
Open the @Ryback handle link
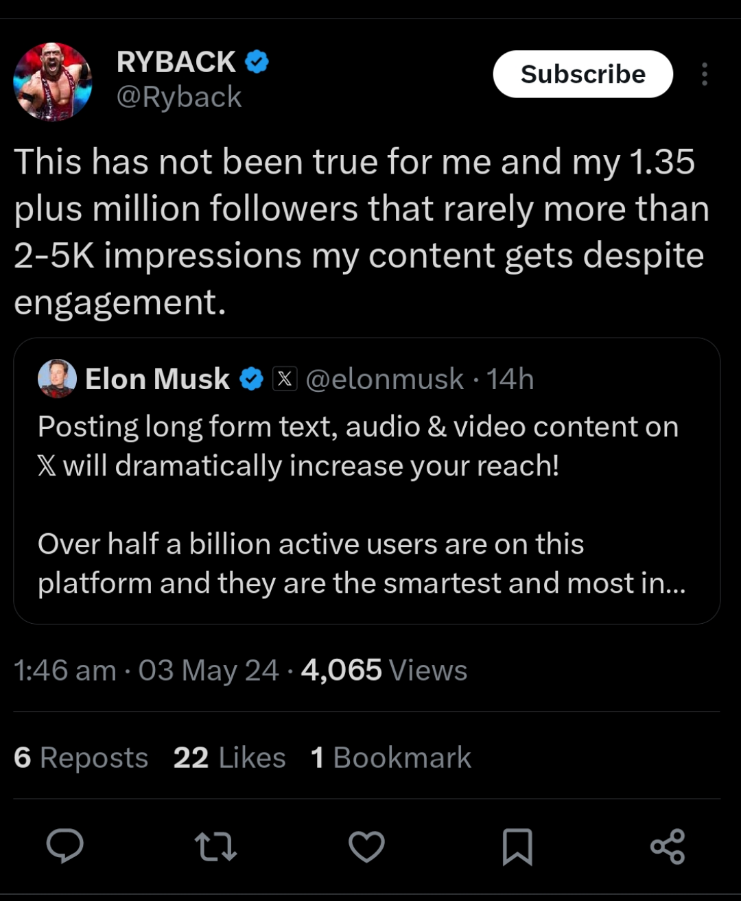[x=179, y=97]
